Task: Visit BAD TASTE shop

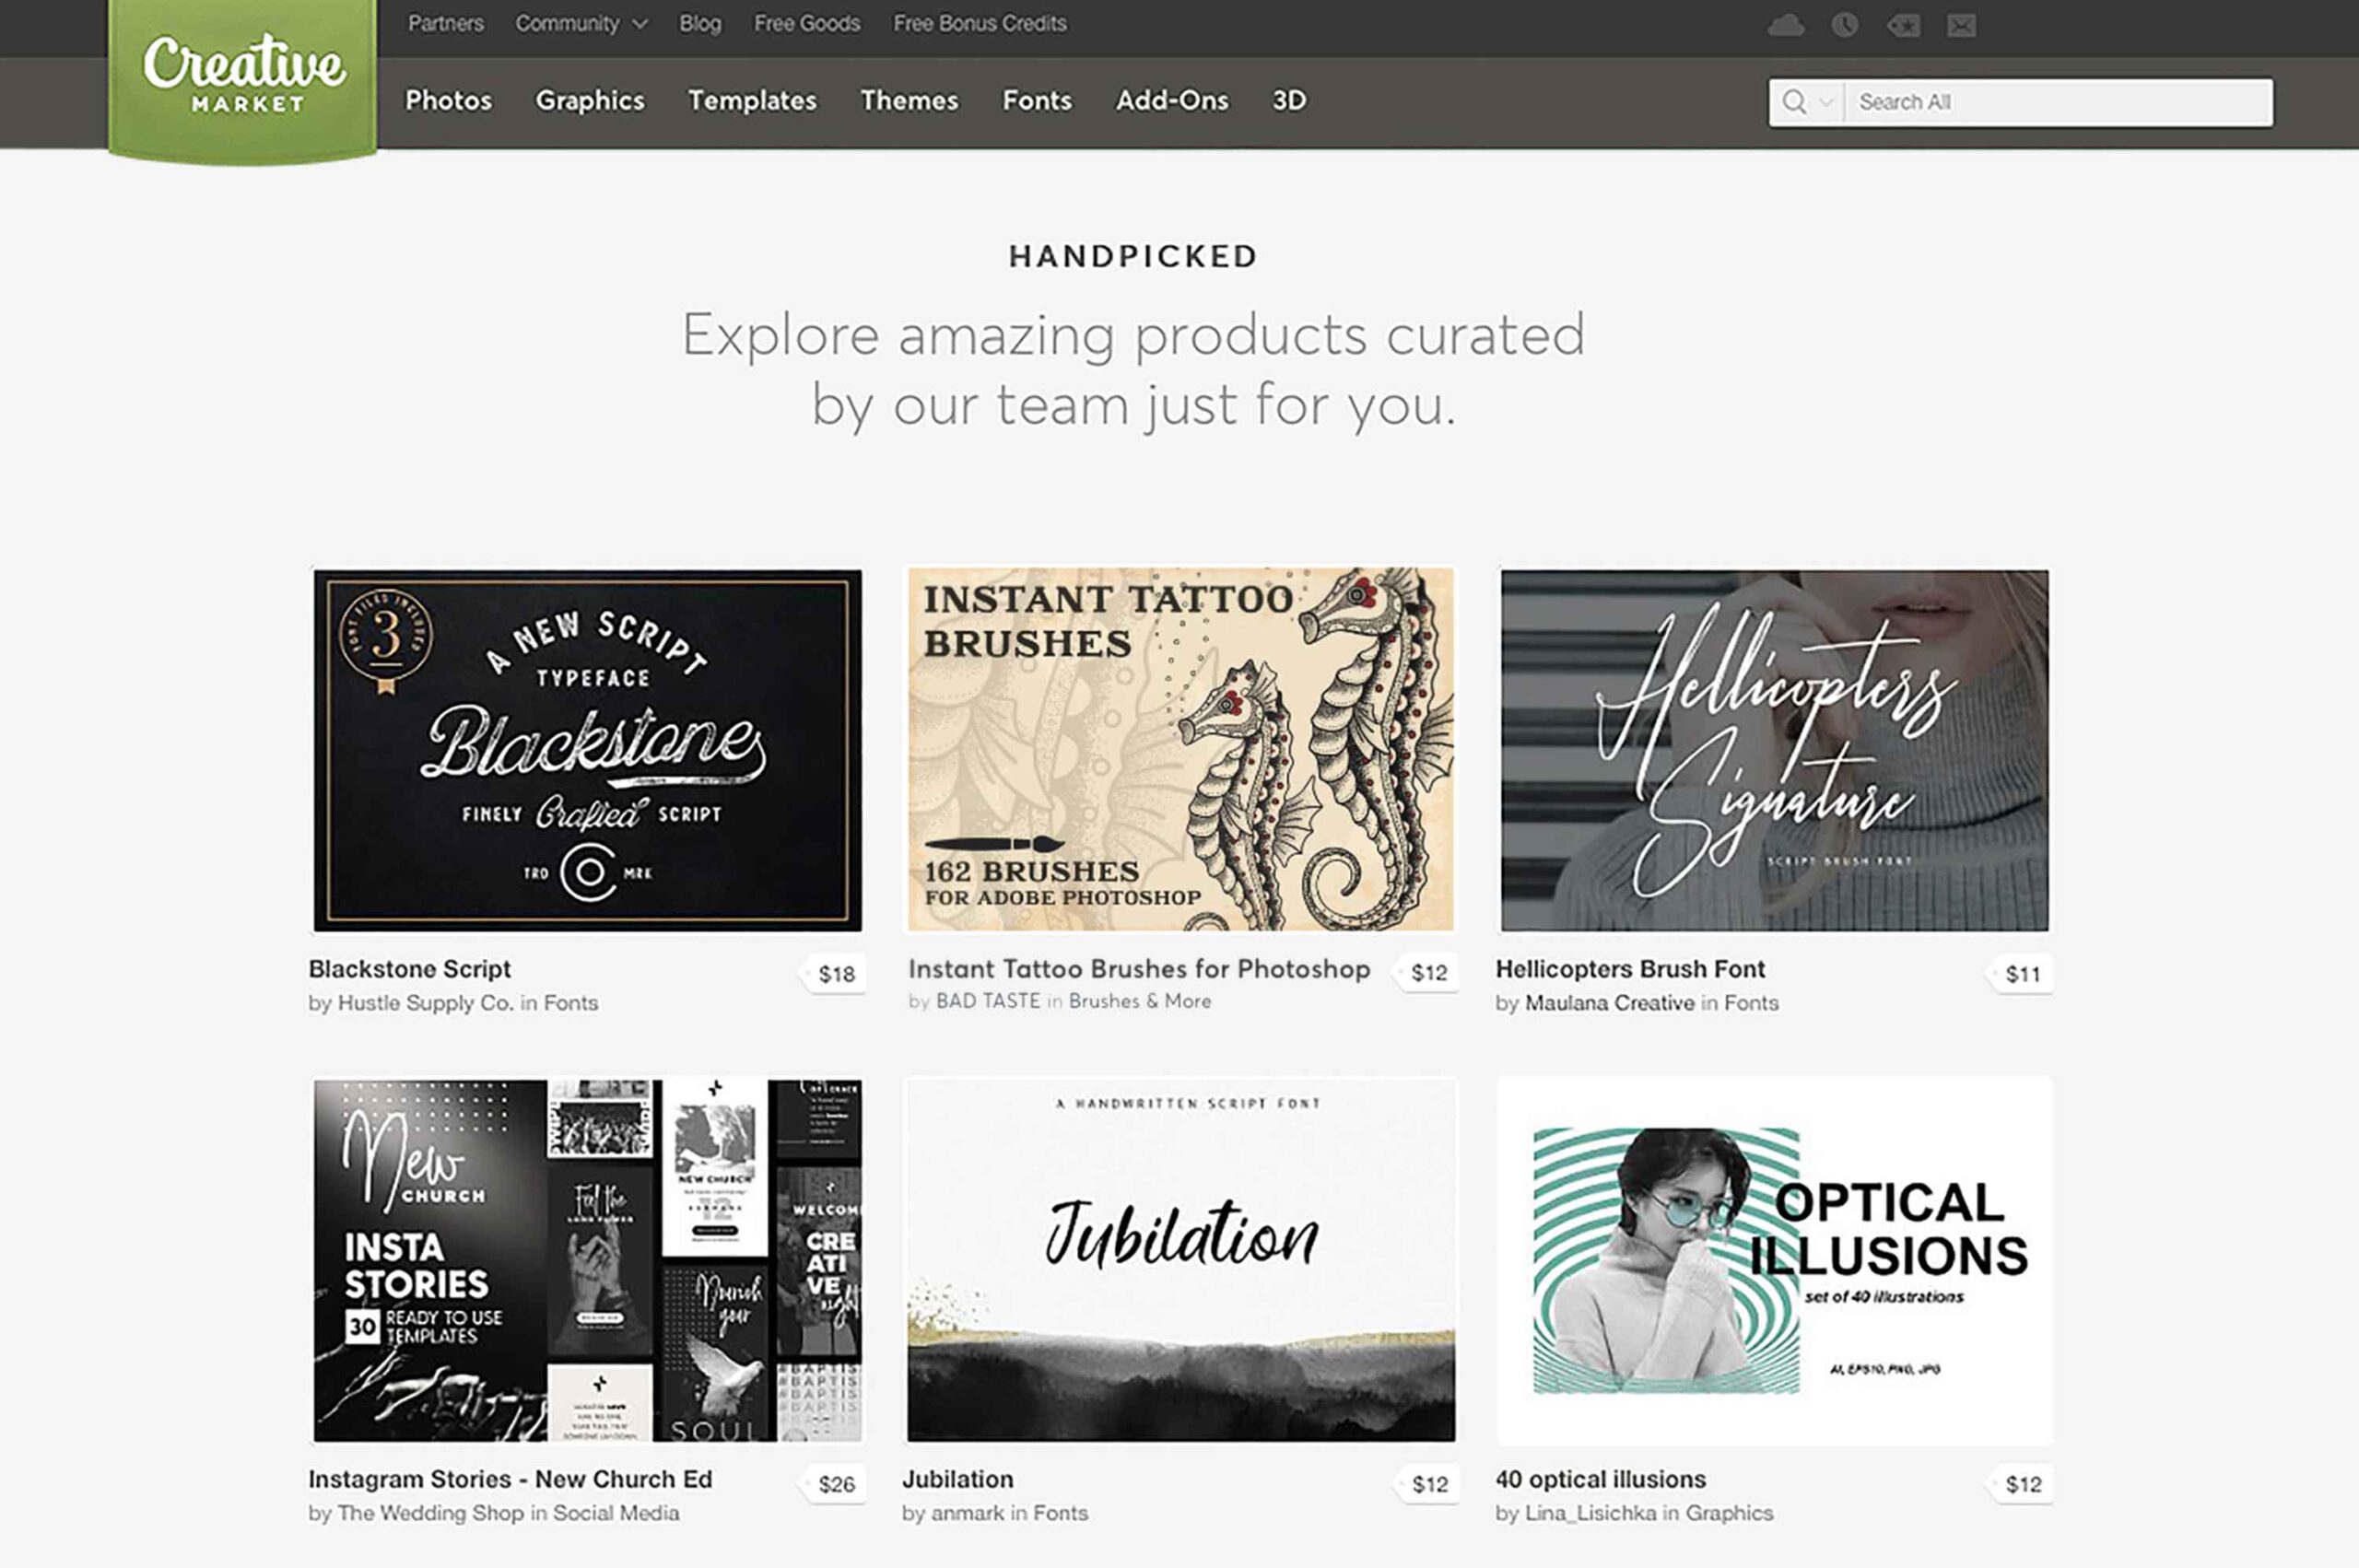Action: tap(988, 1001)
